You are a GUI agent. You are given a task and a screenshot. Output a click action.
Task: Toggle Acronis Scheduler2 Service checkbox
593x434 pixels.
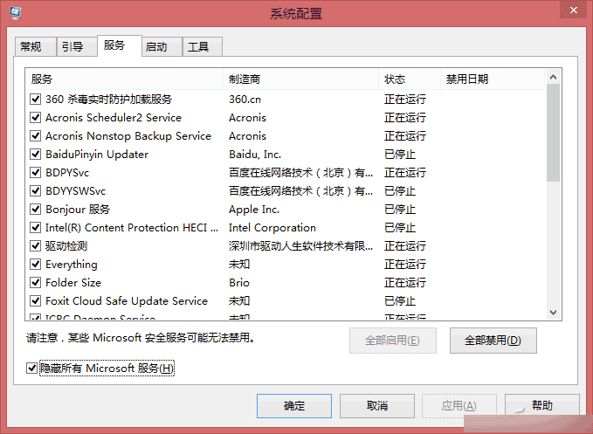tap(35, 118)
